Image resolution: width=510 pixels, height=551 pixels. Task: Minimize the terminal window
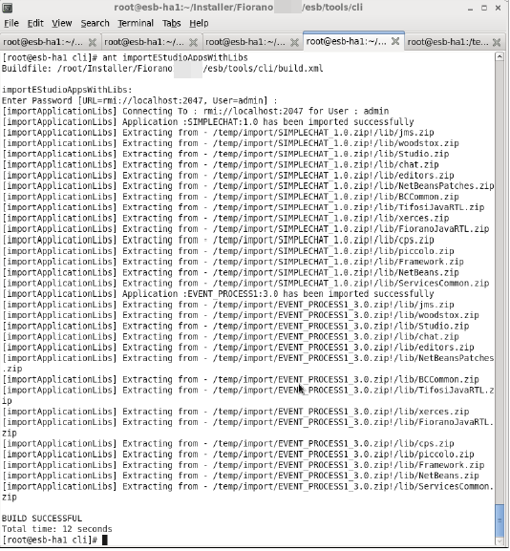[470, 8]
